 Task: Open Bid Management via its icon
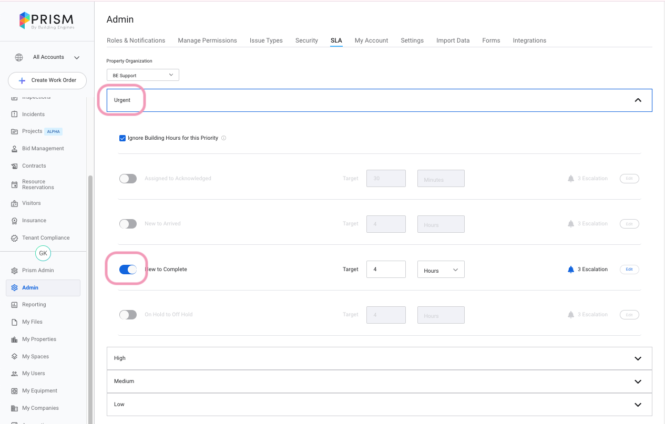(x=15, y=149)
